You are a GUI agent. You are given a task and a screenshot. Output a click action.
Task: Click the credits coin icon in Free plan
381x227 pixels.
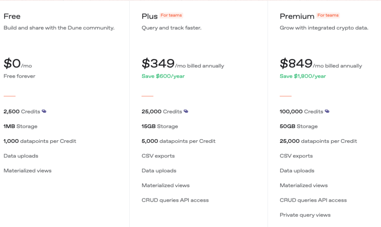coord(44,111)
